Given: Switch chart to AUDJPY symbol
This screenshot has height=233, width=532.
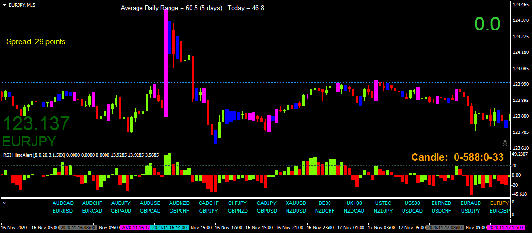Looking at the screenshot, I should 121,203.
